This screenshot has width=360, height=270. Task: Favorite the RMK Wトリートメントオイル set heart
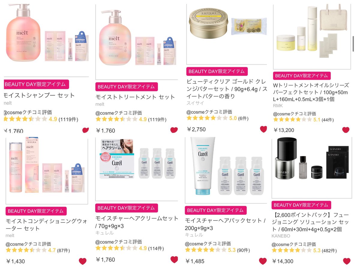346,130
